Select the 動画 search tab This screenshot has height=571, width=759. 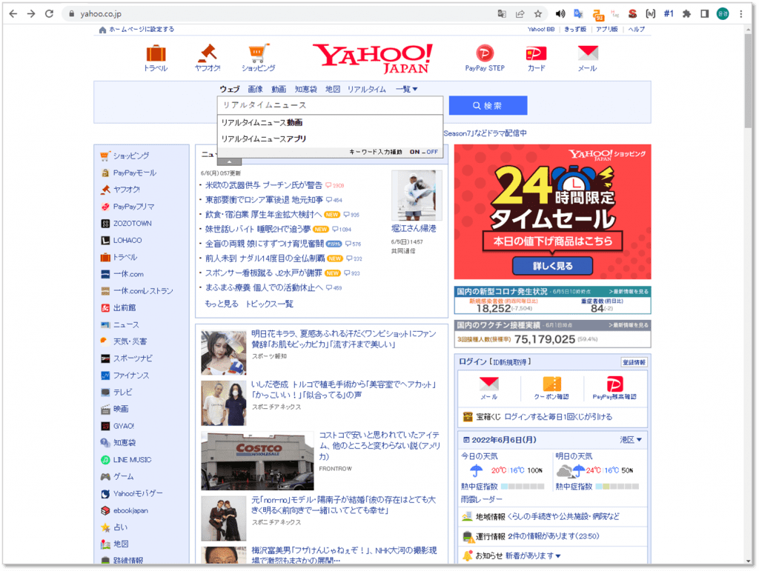pyautogui.click(x=279, y=89)
